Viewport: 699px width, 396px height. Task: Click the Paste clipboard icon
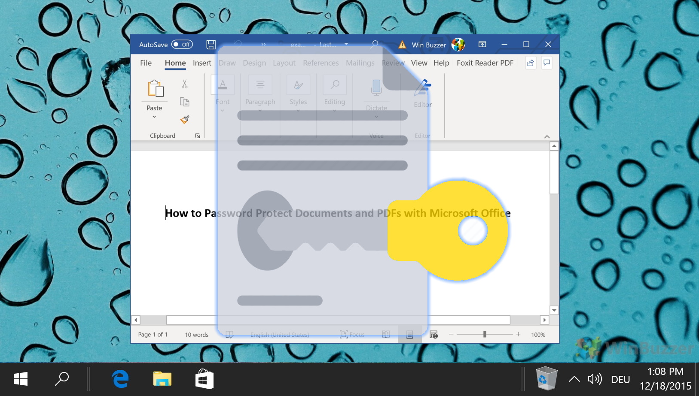point(155,88)
